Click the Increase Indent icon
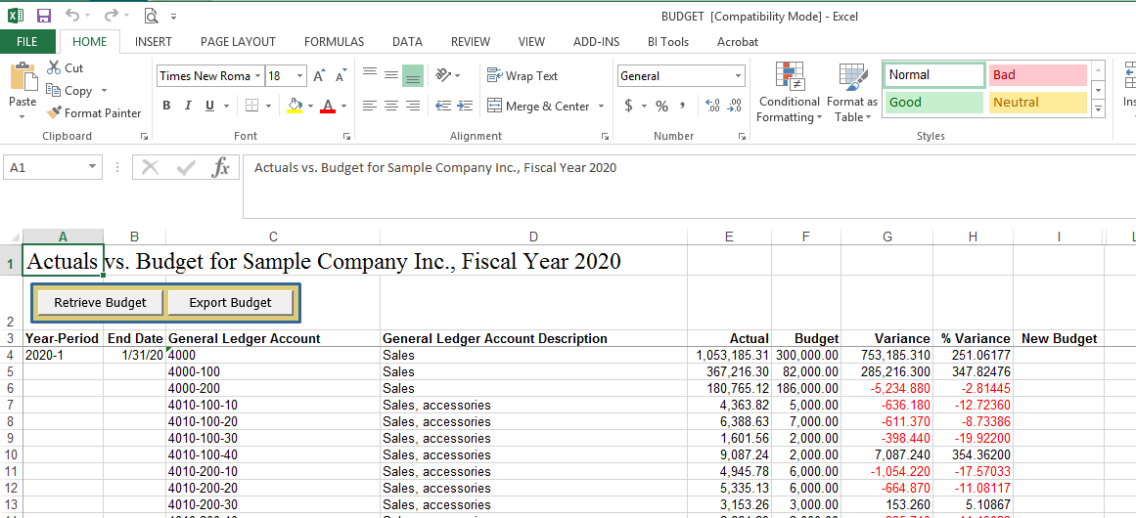Screen dimensions: 1136x518 pyautogui.click(x=463, y=106)
